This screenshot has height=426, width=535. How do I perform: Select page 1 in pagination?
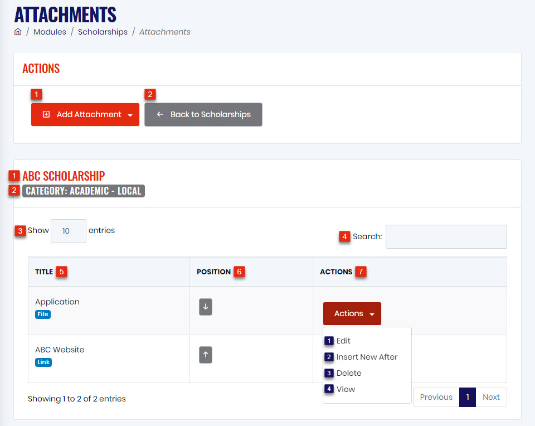468,397
